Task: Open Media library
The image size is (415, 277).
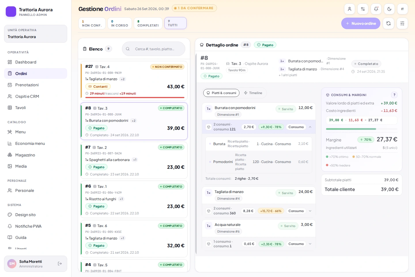Action: pyautogui.click(x=35, y=166)
